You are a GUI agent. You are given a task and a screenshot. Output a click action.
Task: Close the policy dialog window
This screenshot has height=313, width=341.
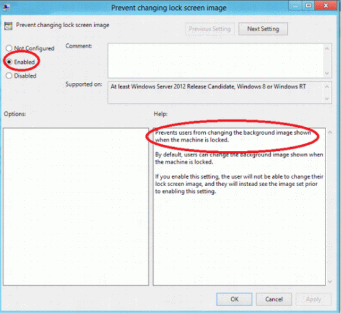pyautogui.click(x=325, y=5)
